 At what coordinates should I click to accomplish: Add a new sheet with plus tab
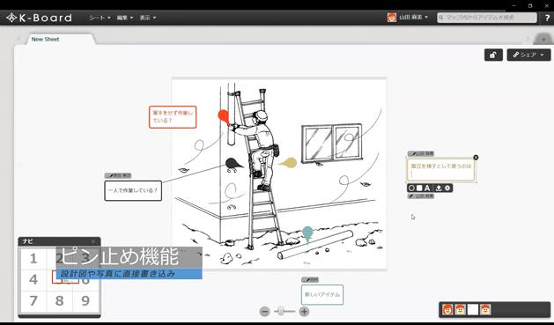[x=543, y=40]
